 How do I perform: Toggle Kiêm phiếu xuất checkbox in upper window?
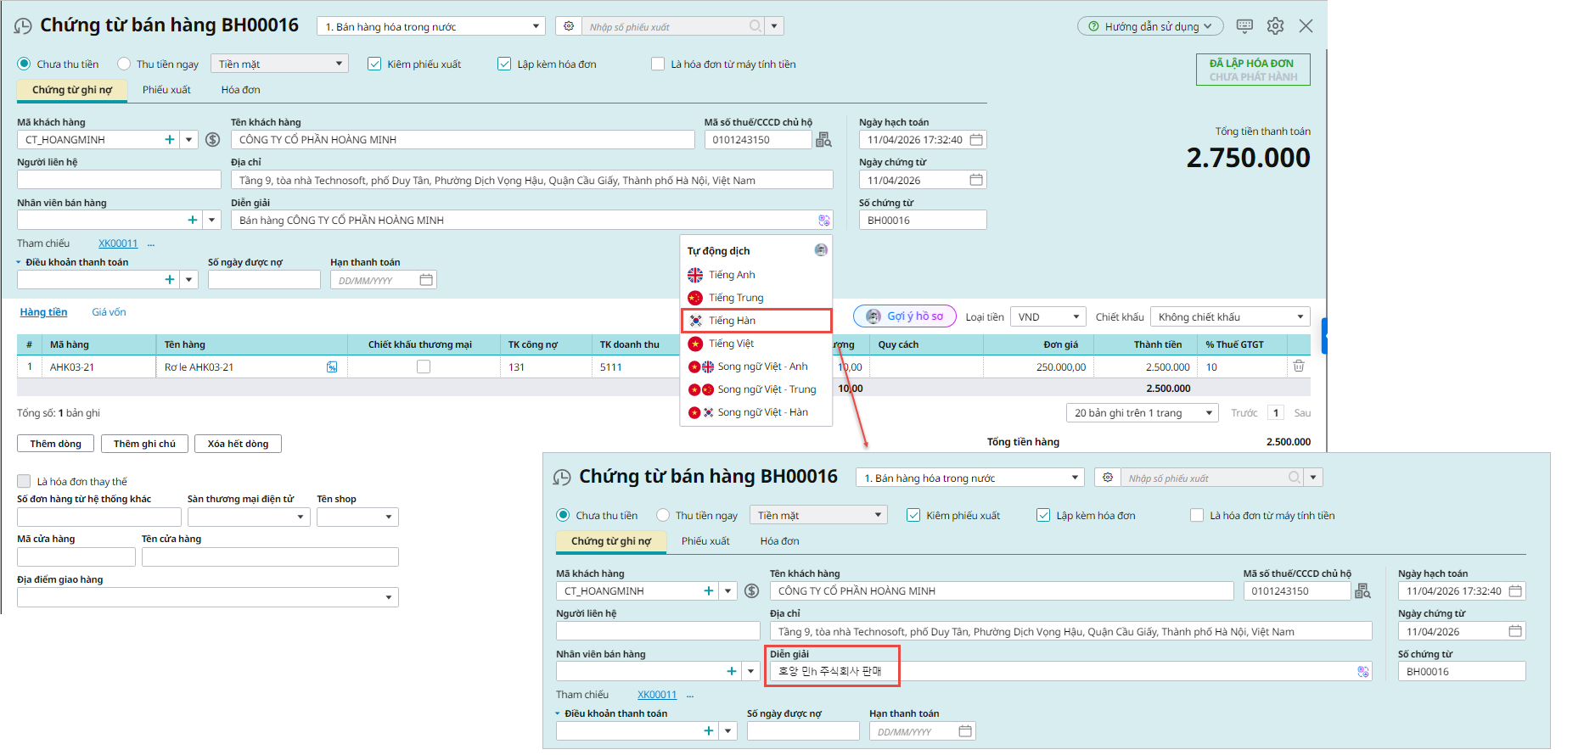[x=374, y=64]
